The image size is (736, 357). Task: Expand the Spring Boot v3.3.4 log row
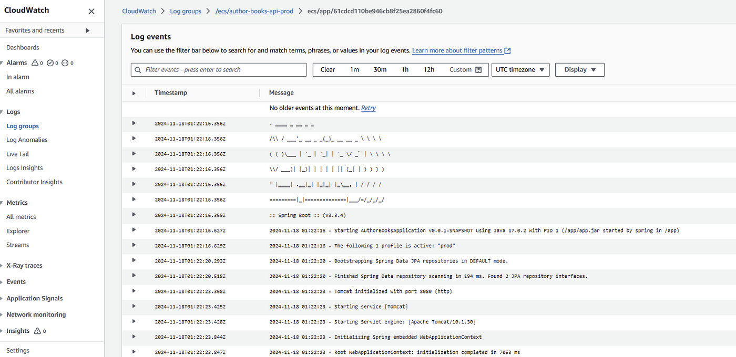[x=134, y=214]
